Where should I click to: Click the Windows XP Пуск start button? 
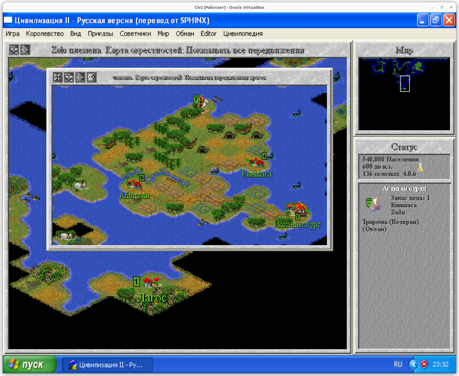[30, 365]
